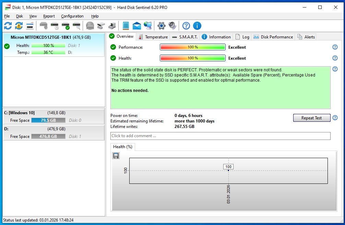This screenshot has width=345, height=225.
Task: Open the Configuration menu
Action: [72, 16]
